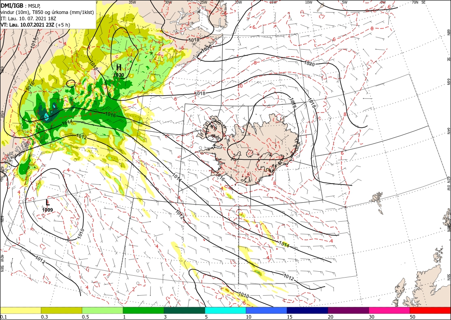Pick the cyan 5–10 mm legend swatch
This screenshot has width=451, height=320.
coord(225,310)
